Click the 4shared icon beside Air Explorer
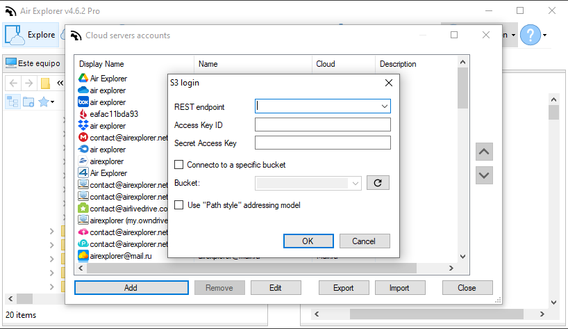The width and height of the screenshot is (568, 329). (83, 172)
